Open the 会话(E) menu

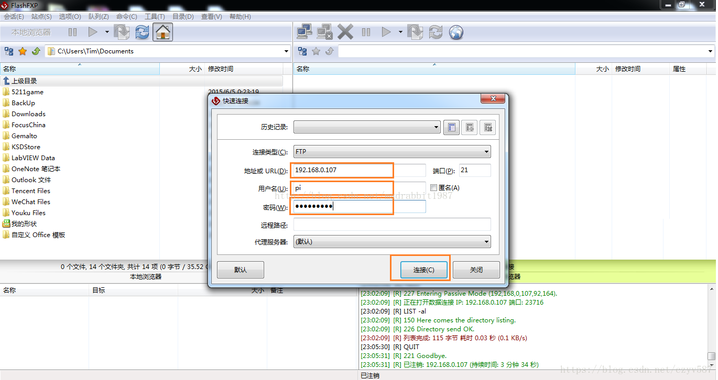[14, 17]
